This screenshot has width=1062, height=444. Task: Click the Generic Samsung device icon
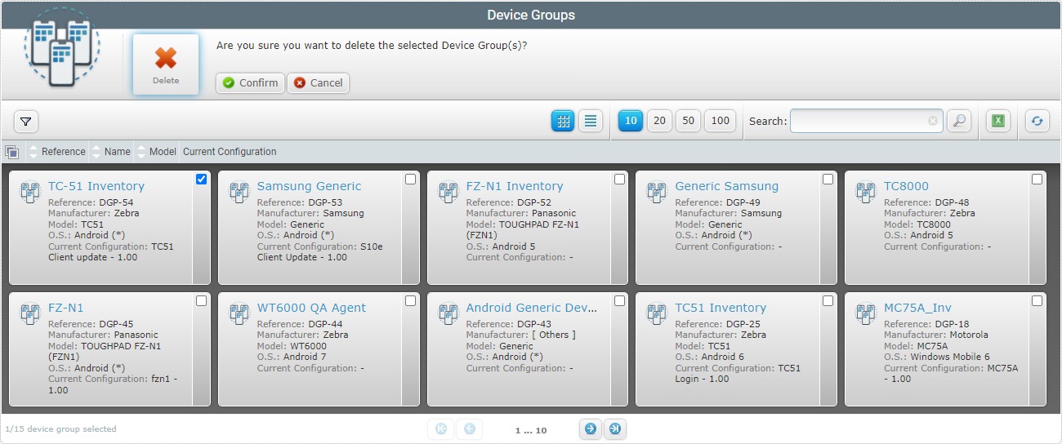pos(657,192)
